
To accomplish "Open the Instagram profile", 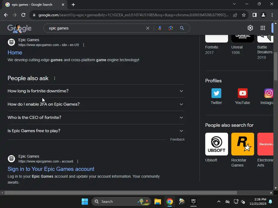I will point(267,96).
